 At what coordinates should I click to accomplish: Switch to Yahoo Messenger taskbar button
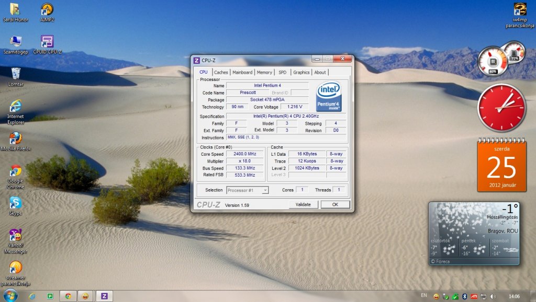(x=85, y=296)
